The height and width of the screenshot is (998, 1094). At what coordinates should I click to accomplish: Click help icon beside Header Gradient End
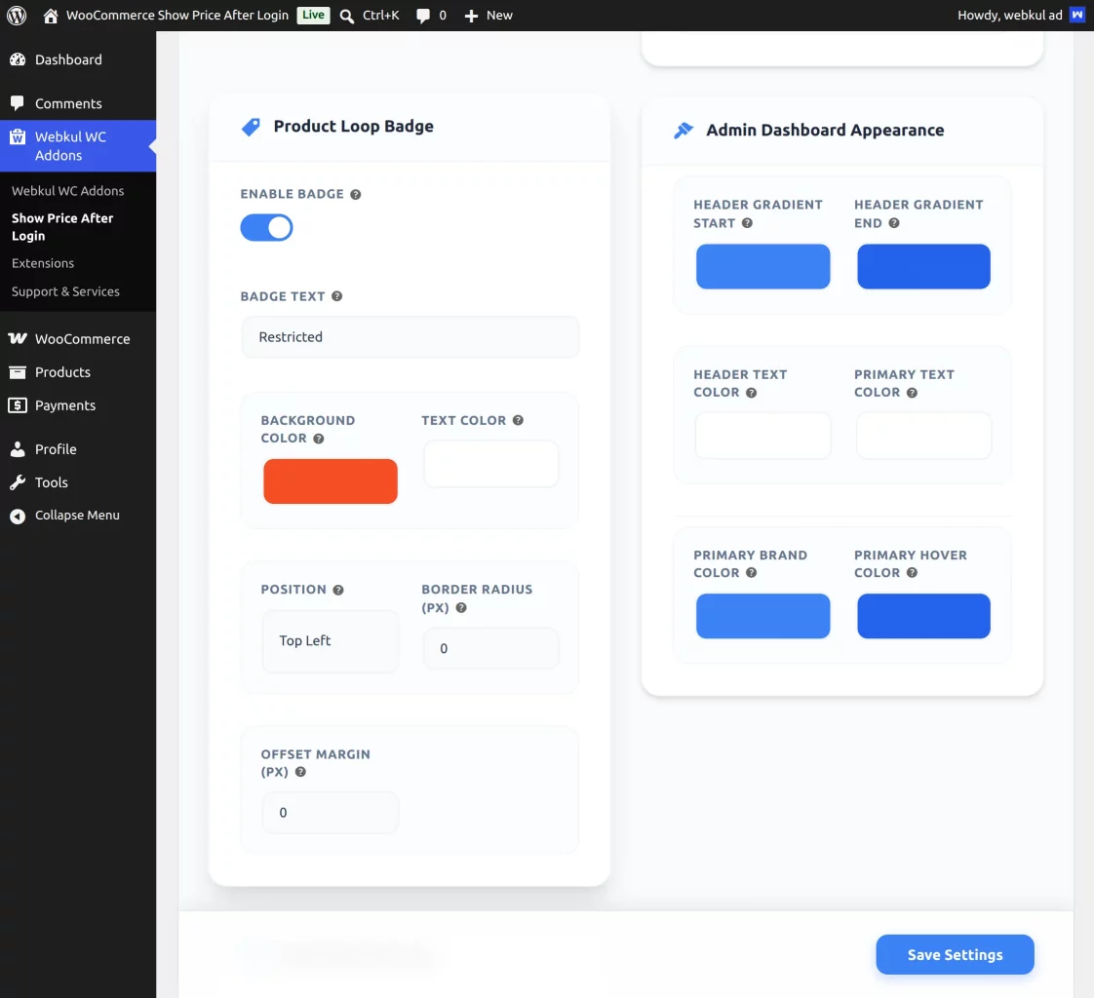(894, 223)
